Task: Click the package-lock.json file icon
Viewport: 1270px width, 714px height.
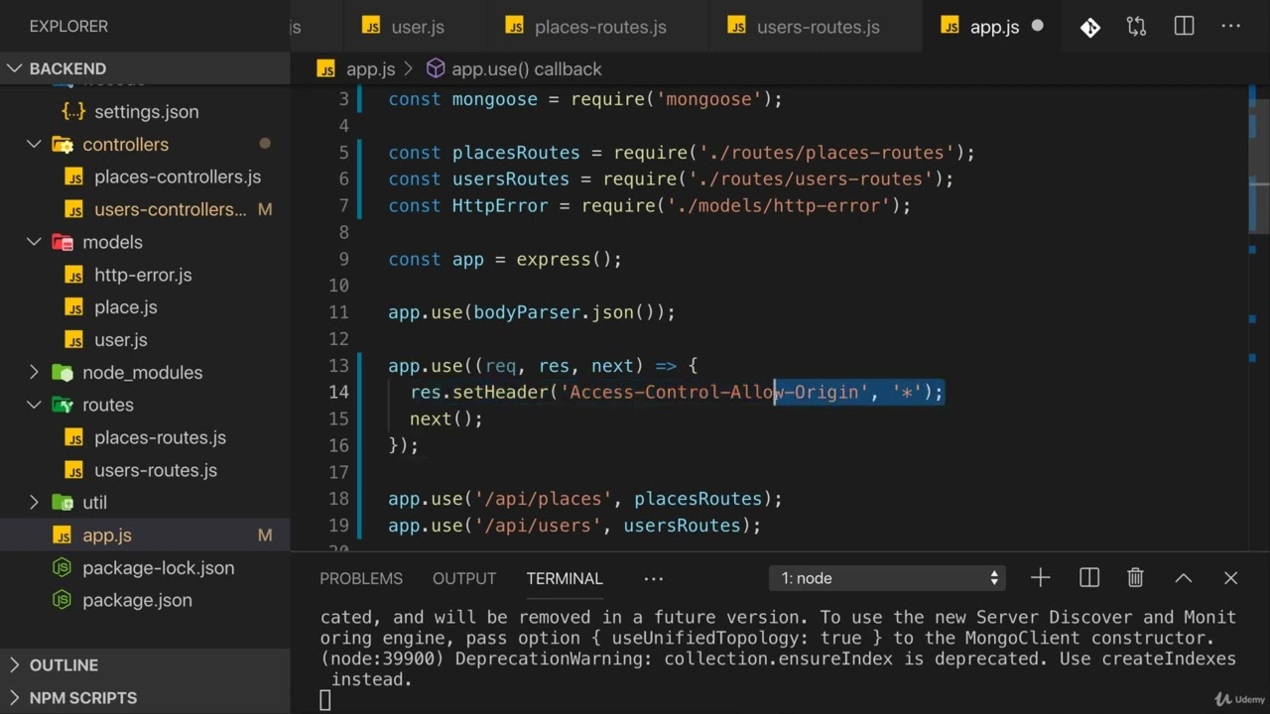Action: pos(63,568)
